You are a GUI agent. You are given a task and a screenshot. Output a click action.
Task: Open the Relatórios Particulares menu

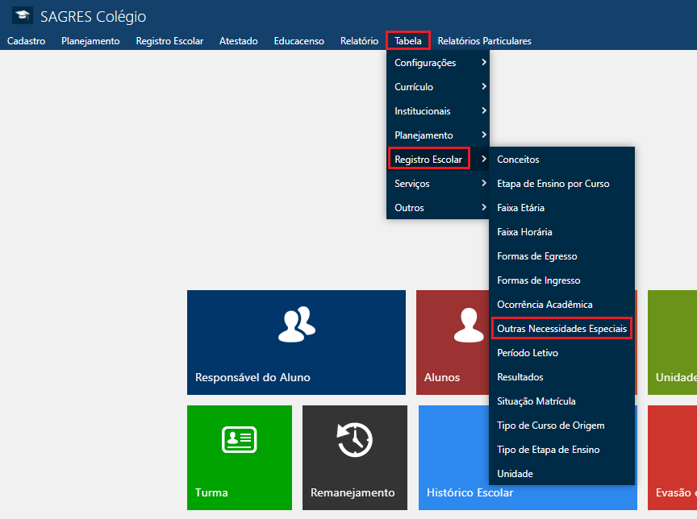(484, 41)
